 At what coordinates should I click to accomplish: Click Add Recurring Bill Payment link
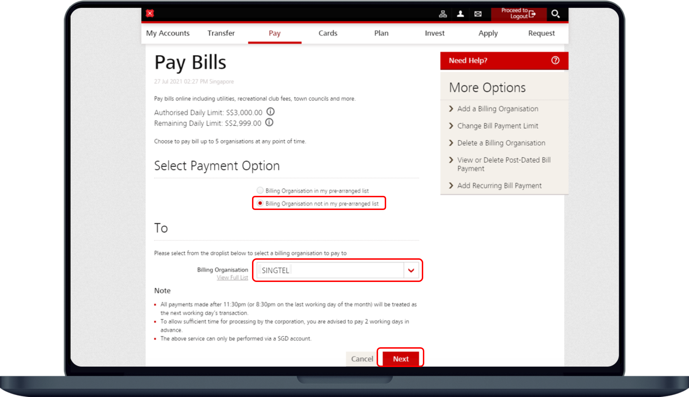499,186
